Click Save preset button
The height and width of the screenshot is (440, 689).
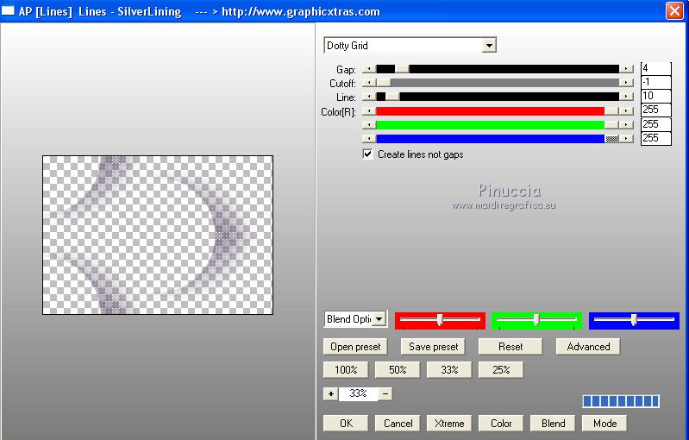(x=433, y=347)
